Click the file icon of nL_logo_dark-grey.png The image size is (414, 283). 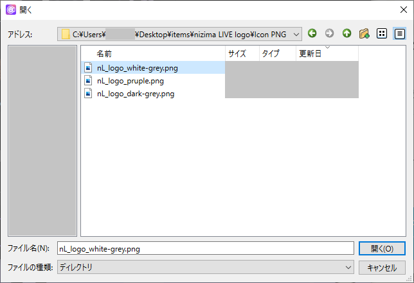[89, 94]
